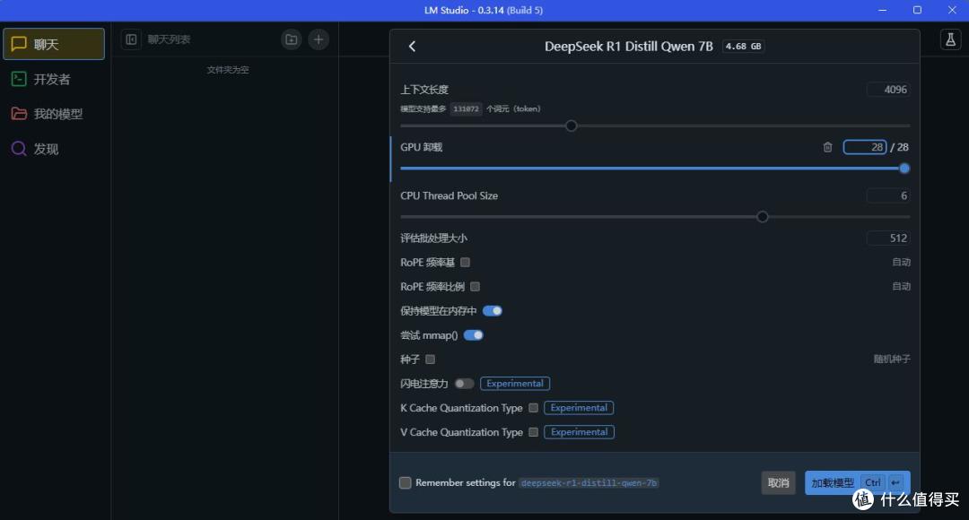Enable the RoPE 频率基 checkbox
Image resolution: width=969 pixels, height=520 pixels.
point(466,263)
